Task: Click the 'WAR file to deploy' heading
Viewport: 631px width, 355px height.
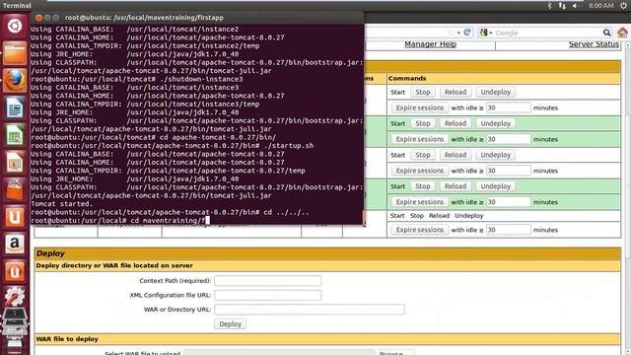Action: 67,339
